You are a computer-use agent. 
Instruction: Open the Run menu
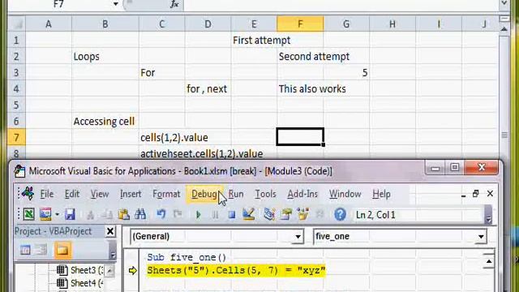click(x=236, y=194)
